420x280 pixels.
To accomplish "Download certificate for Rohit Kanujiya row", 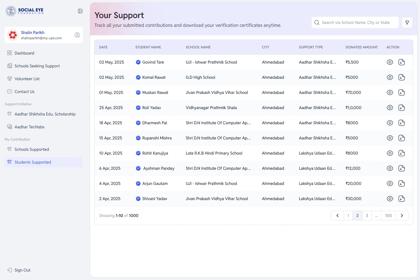I will point(402,153).
